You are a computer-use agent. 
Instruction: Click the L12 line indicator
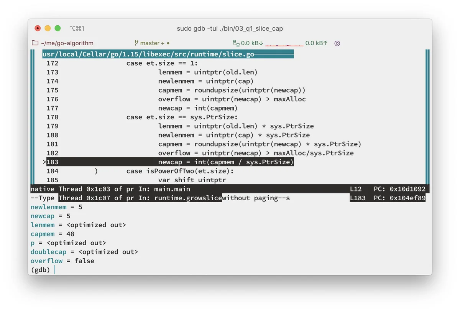click(356, 189)
